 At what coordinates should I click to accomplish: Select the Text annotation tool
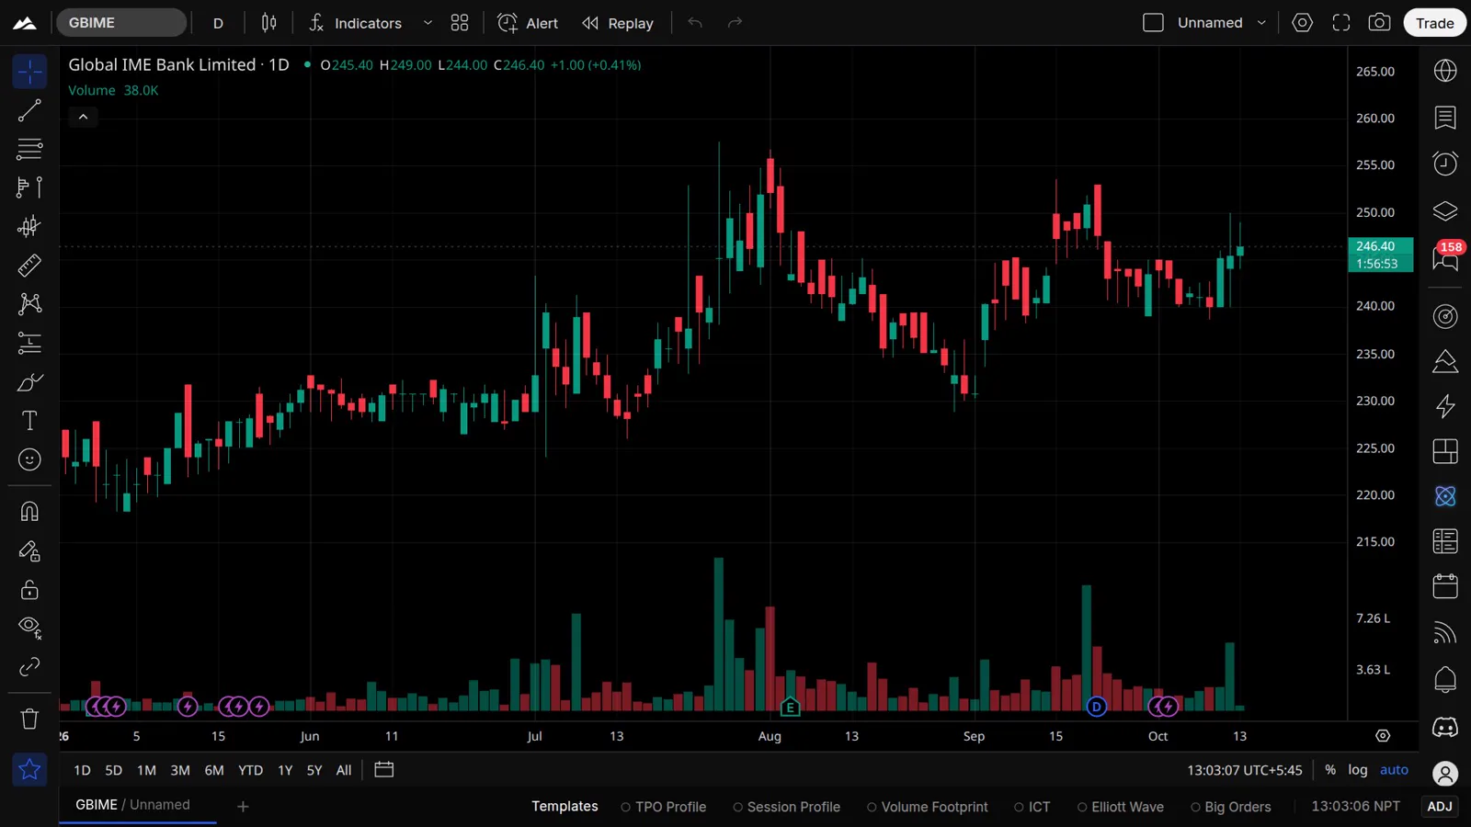coord(29,421)
